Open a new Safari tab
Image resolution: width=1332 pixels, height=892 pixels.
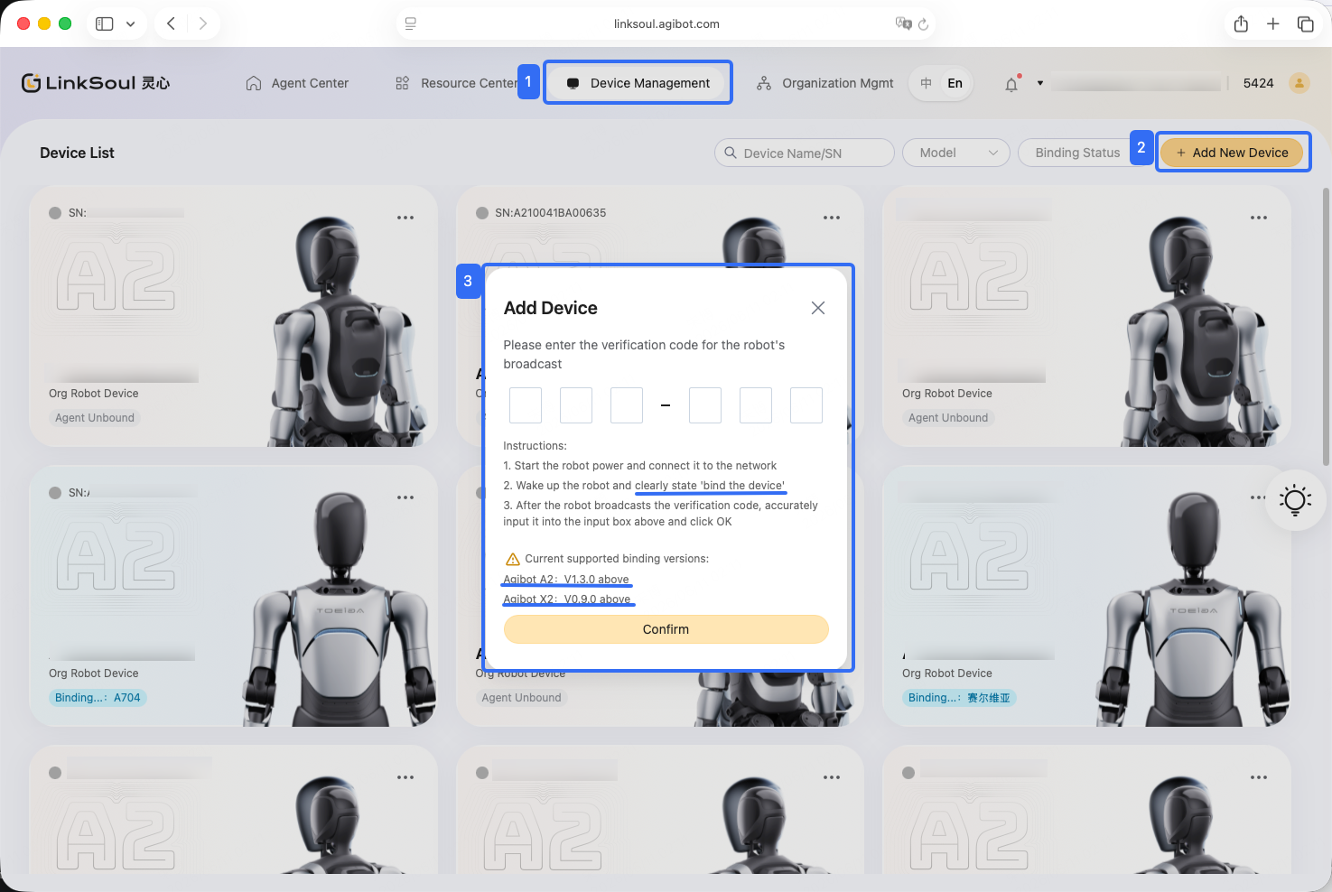[1272, 23]
